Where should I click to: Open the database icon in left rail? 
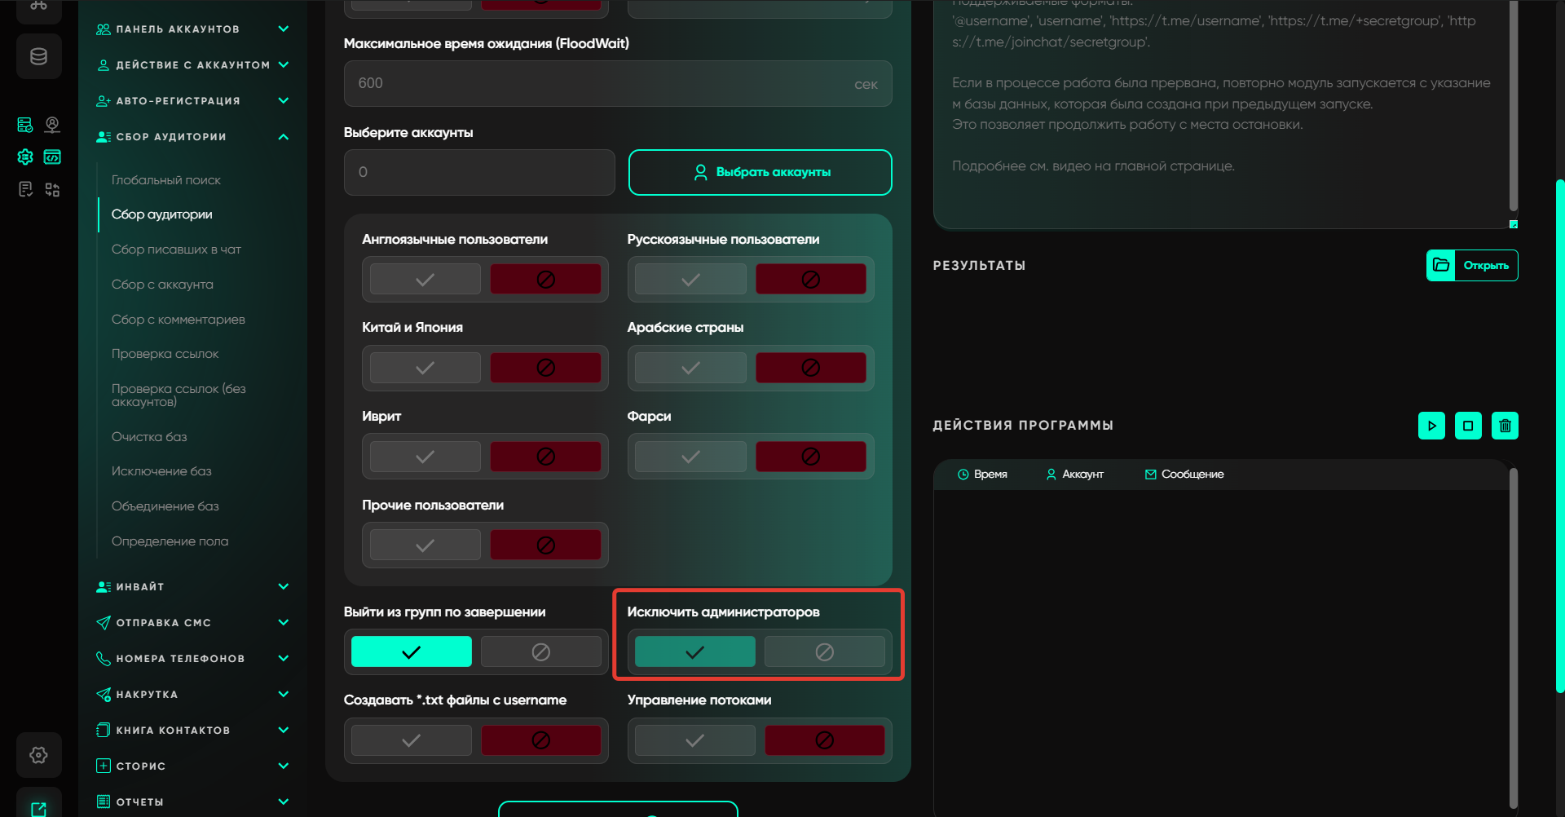[x=39, y=56]
